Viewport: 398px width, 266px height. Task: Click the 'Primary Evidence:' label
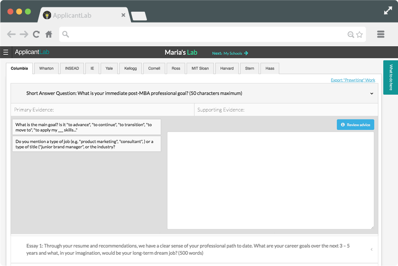tap(34, 110)
